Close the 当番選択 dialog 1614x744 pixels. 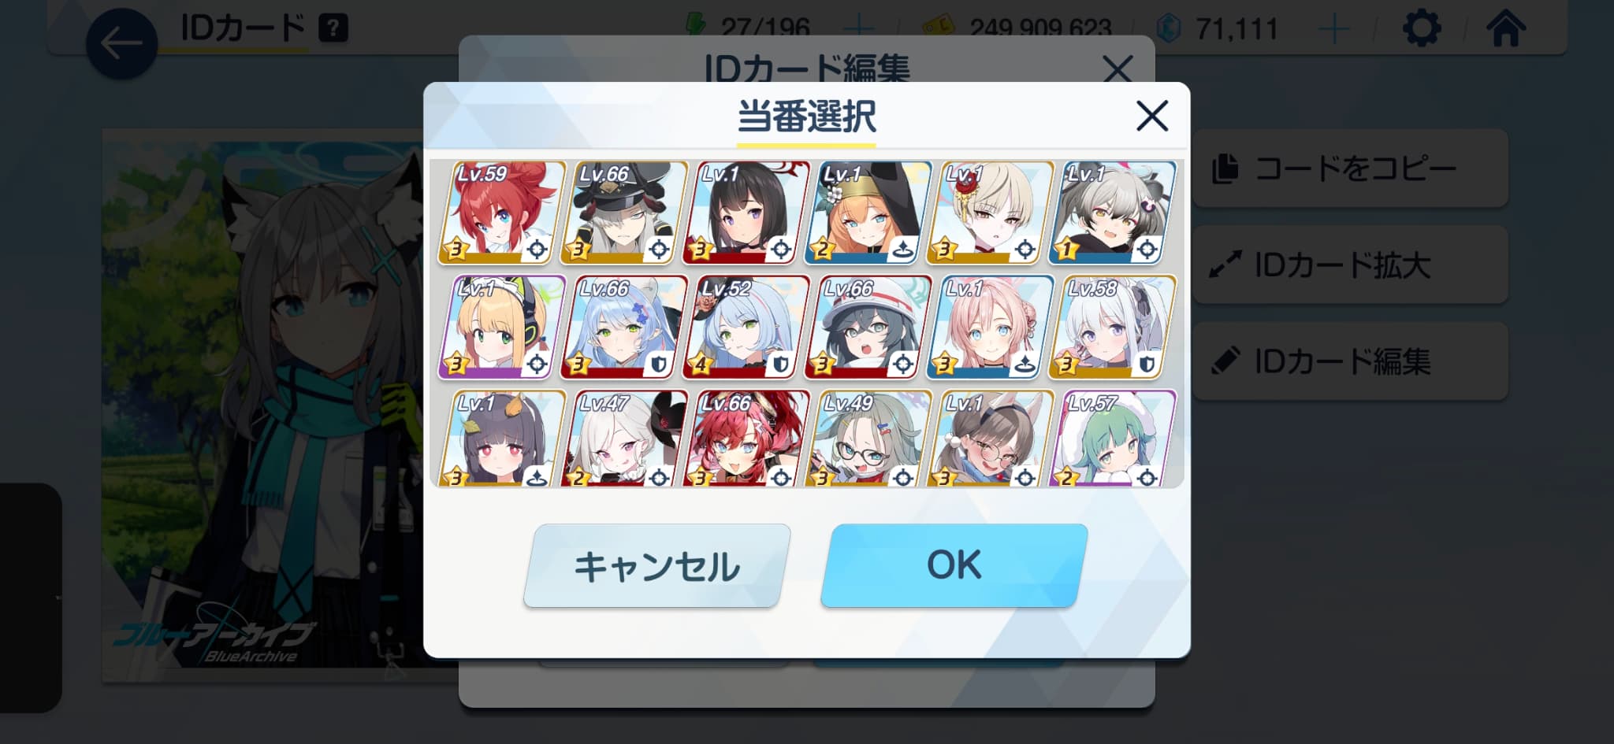click(x=1151, y=117)
